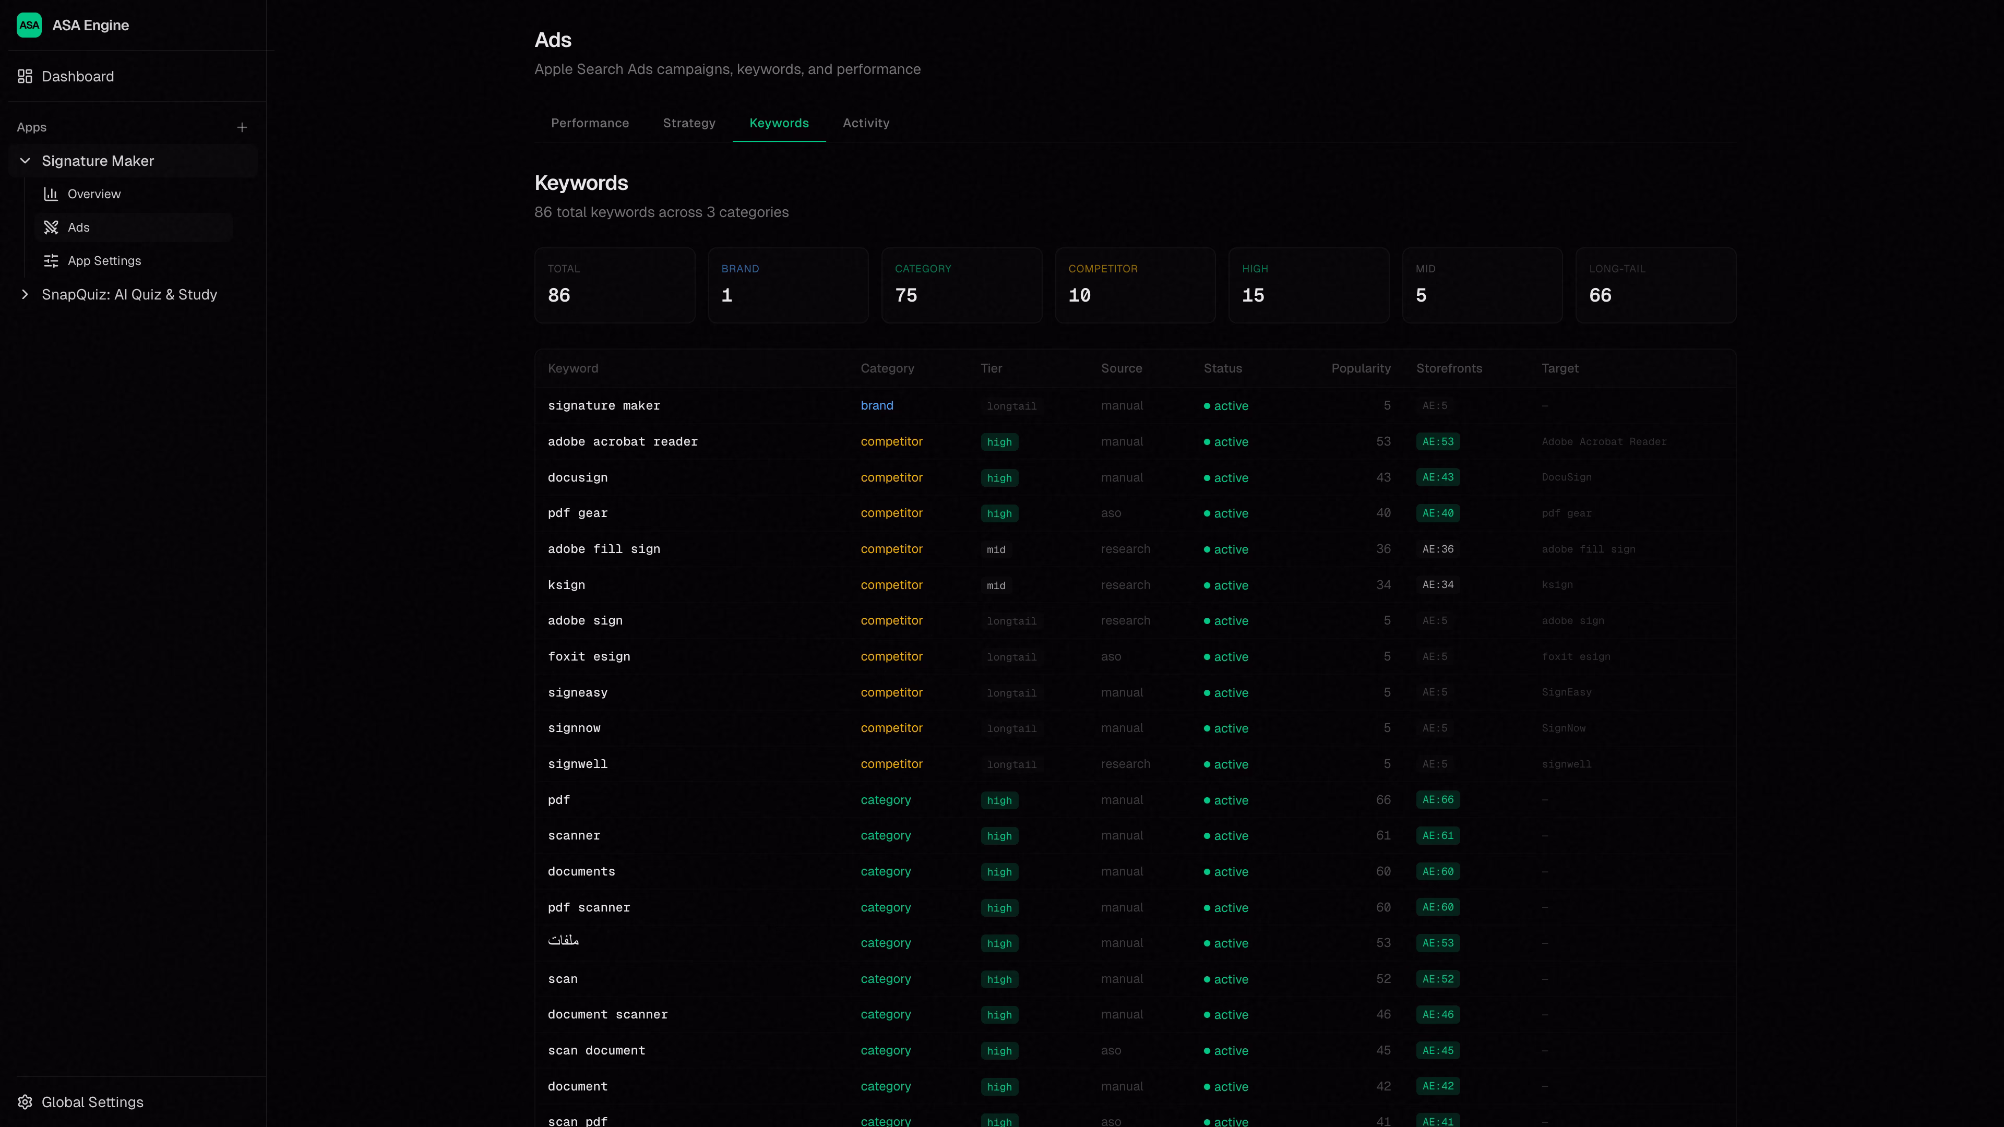Screen dimensions: 2004x1127
Task: Click the 'signeasy' keyword
Action: click(577, 692)
